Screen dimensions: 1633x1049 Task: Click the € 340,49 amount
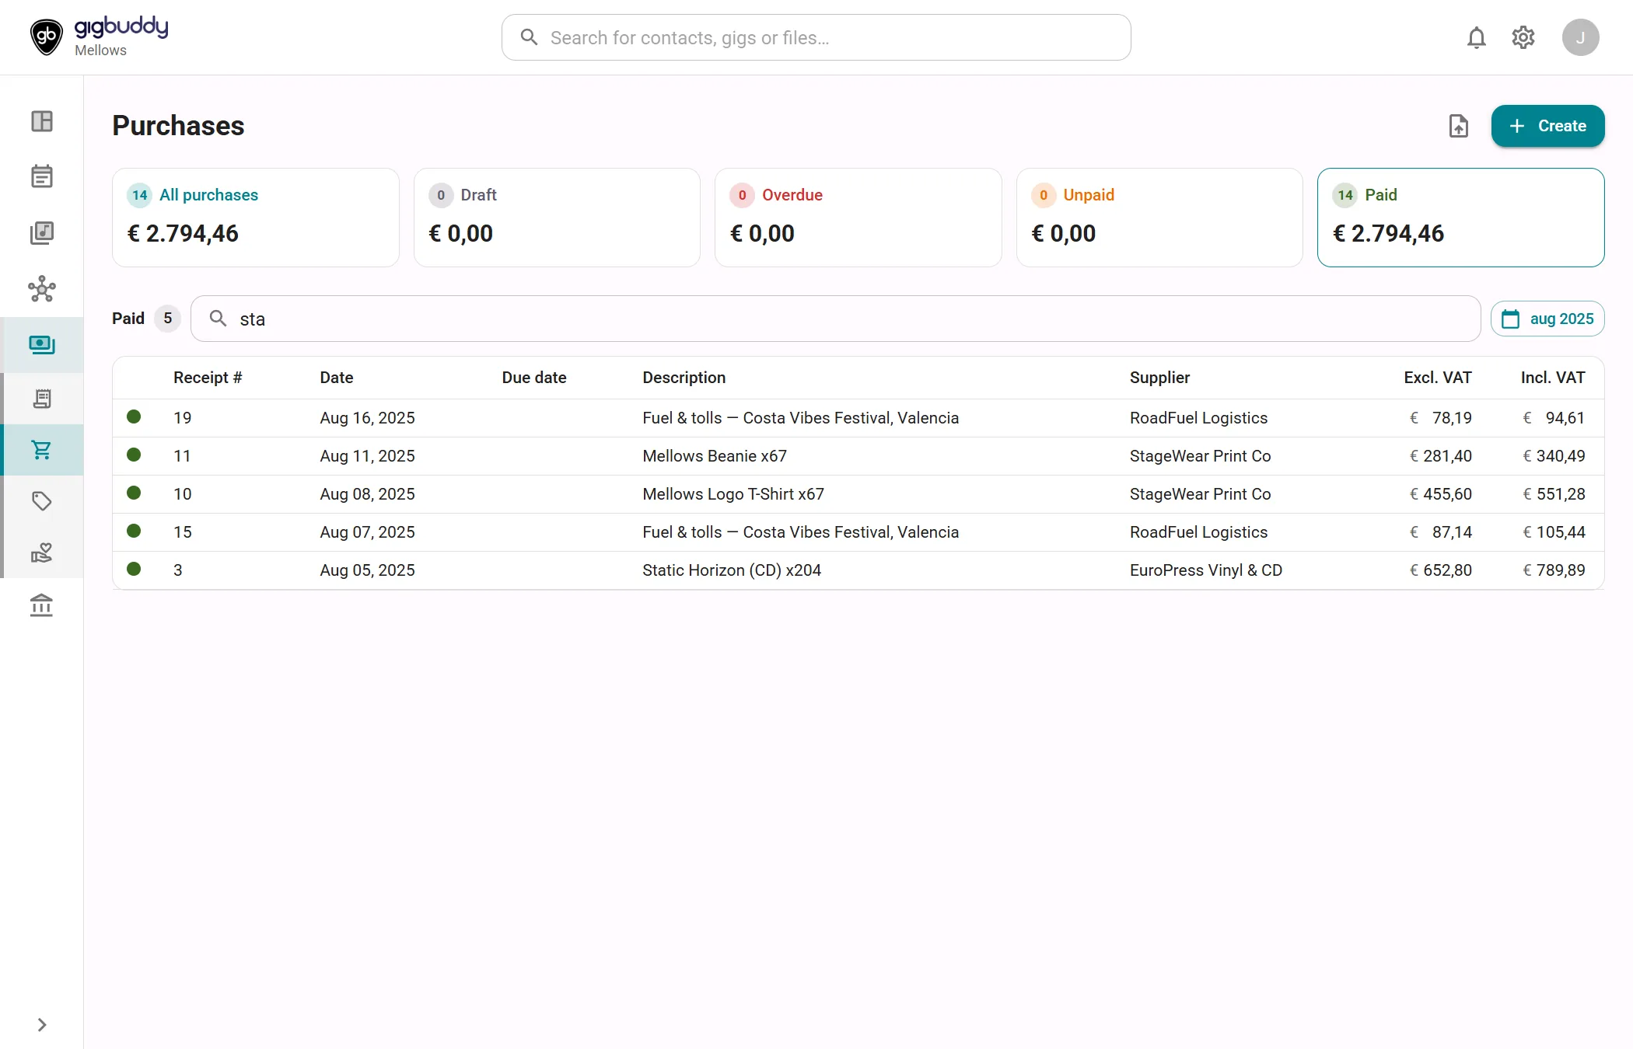point(1554,456)
